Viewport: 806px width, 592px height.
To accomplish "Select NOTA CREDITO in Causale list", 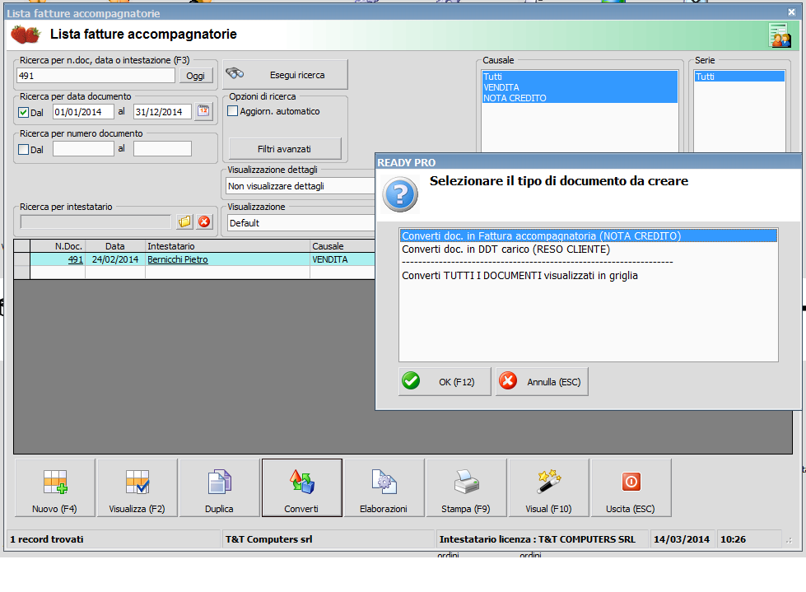I will 580,98.
